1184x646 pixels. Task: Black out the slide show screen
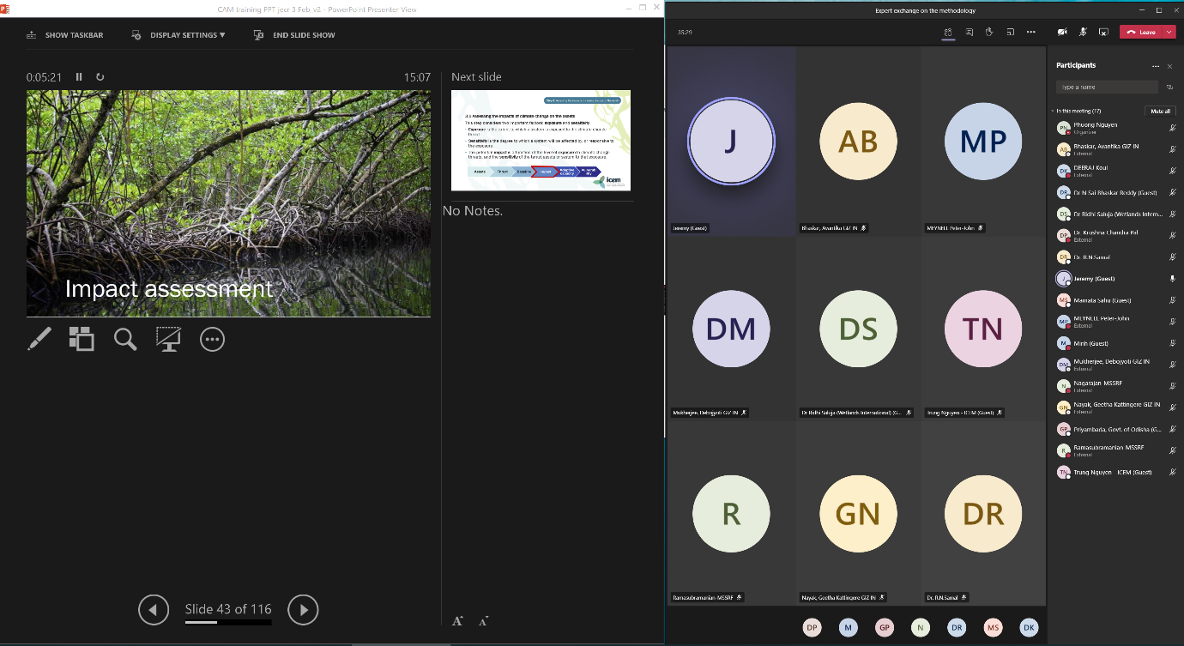point(168,340)
